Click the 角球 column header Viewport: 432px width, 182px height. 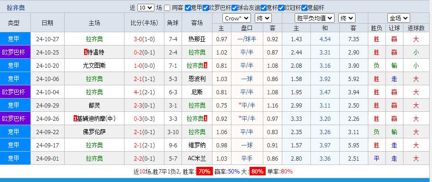(x=173, y=23)
